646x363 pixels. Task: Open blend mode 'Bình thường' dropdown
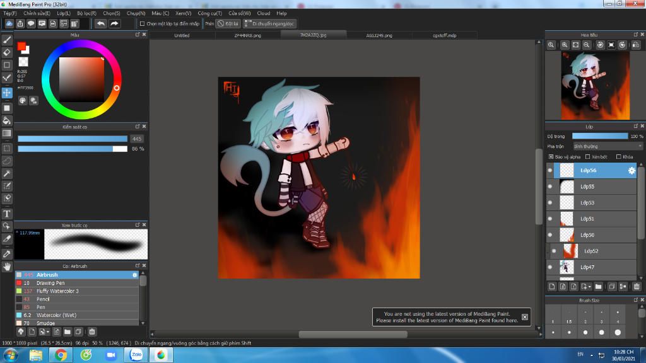pos(608,146)
